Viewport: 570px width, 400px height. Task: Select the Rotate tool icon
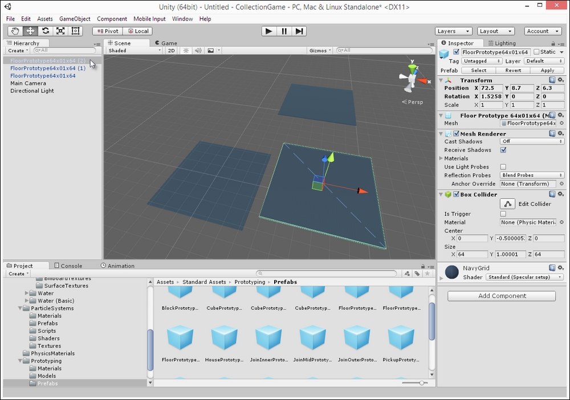[46, 31]
